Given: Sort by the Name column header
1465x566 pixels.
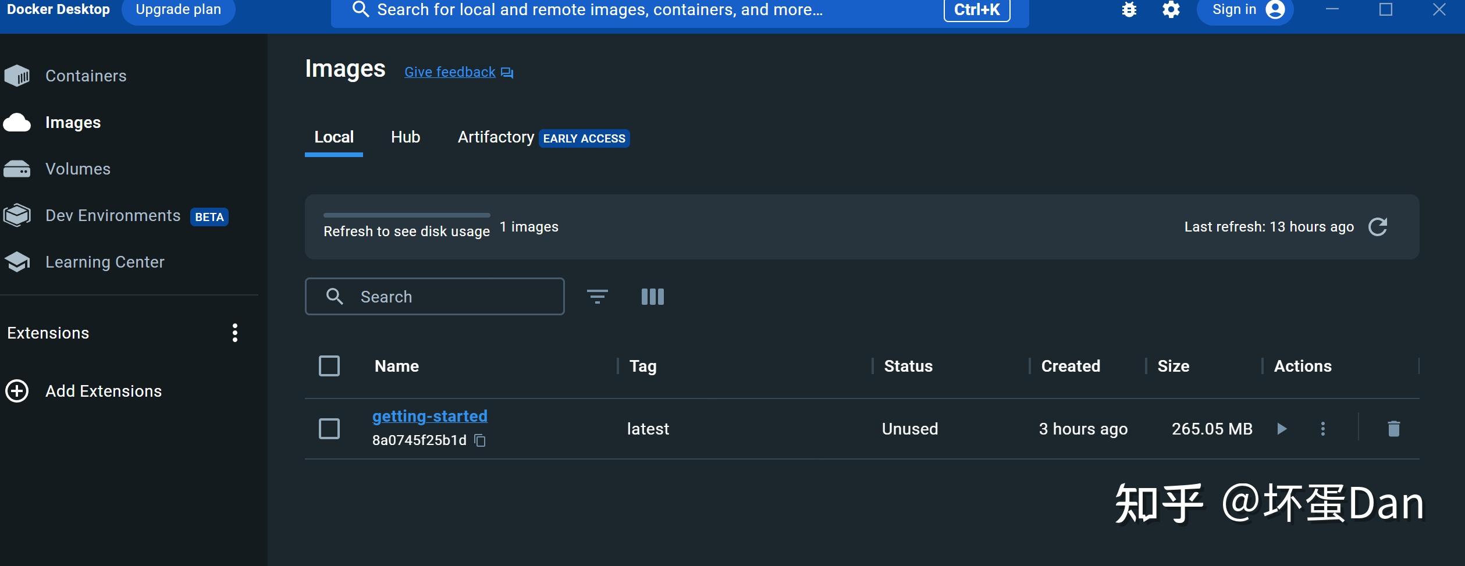Looking at the screenshot, I should [397, 366].
